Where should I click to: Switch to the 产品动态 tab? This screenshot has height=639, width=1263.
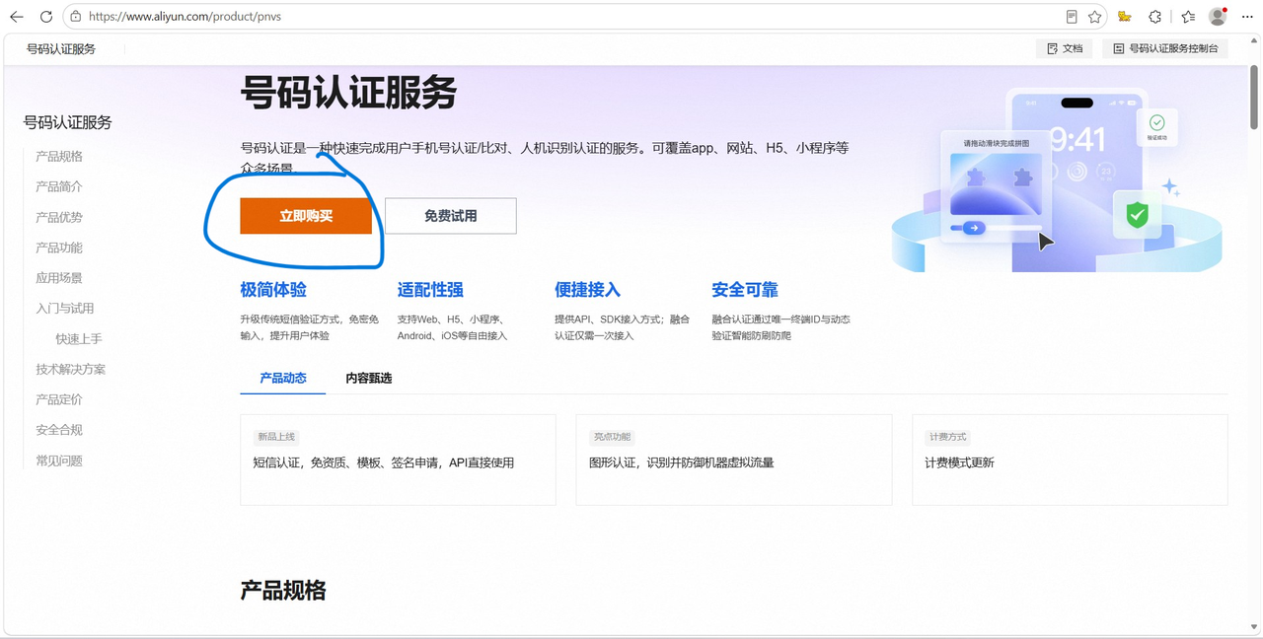point(283,378)
